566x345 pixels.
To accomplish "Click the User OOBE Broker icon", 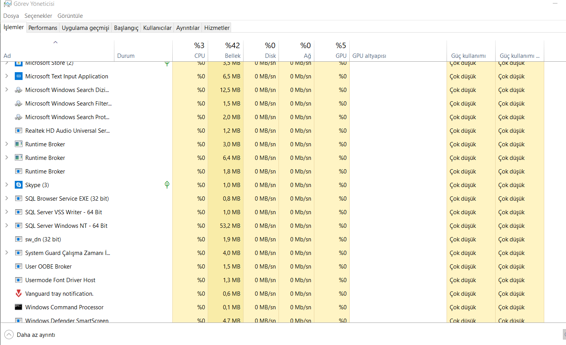I will click(x=18, y=267).
